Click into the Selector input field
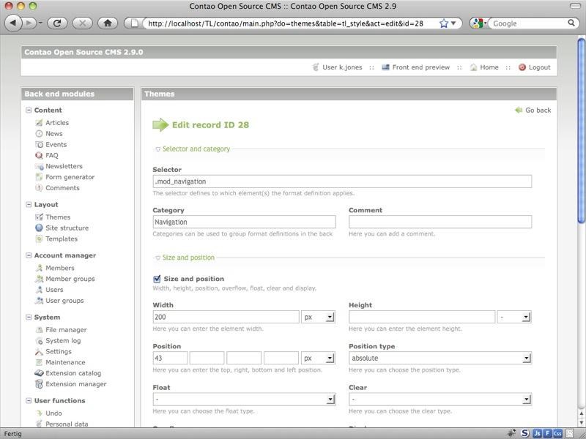The image size is (586, 439). (342, 181)
